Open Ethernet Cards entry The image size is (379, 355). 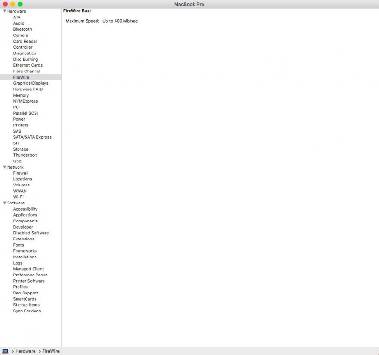[x=28, y=65]
